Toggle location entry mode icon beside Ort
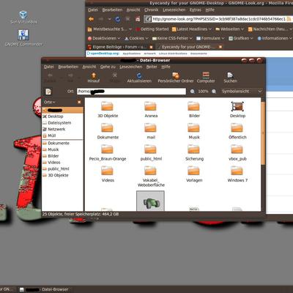 pos(48,92)
